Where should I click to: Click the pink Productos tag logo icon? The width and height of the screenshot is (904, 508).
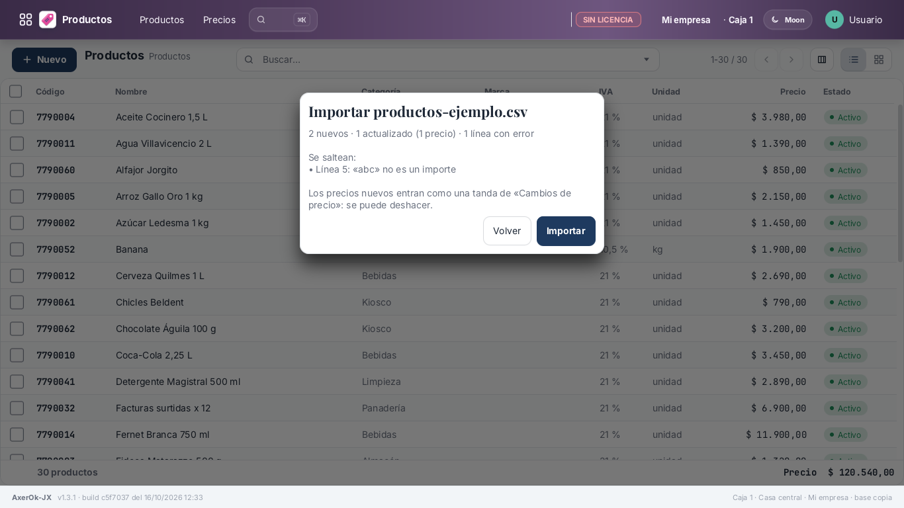coord(48,20)
